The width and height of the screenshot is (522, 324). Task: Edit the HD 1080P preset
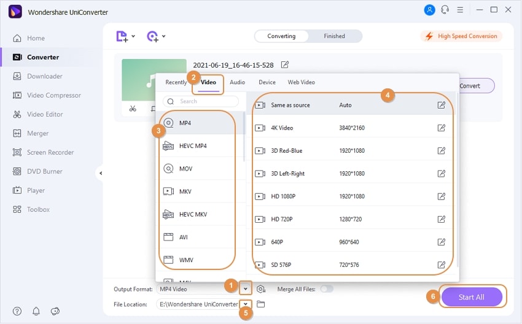[441, 196]
